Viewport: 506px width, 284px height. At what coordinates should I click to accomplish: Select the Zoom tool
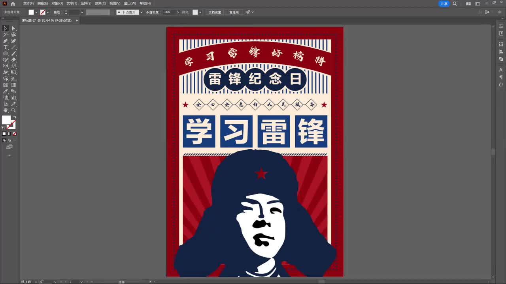(x=13, y=110)
